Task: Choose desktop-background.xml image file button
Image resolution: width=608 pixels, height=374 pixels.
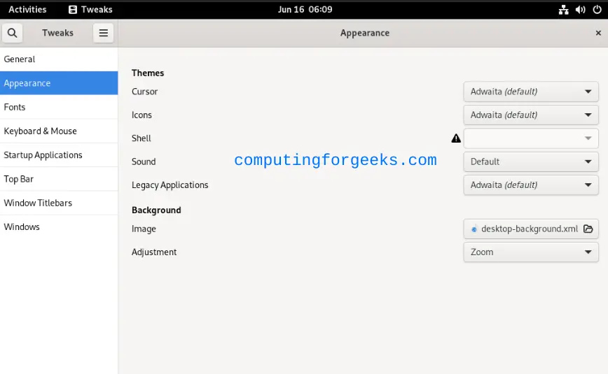Action: pyautogui.click(x=531, y=229)
